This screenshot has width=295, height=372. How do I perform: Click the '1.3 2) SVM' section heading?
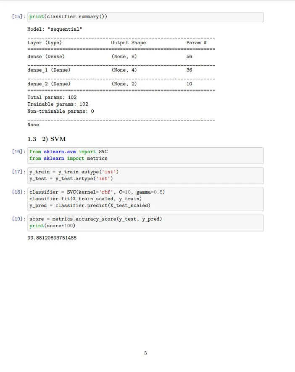[x=47, y=139]
